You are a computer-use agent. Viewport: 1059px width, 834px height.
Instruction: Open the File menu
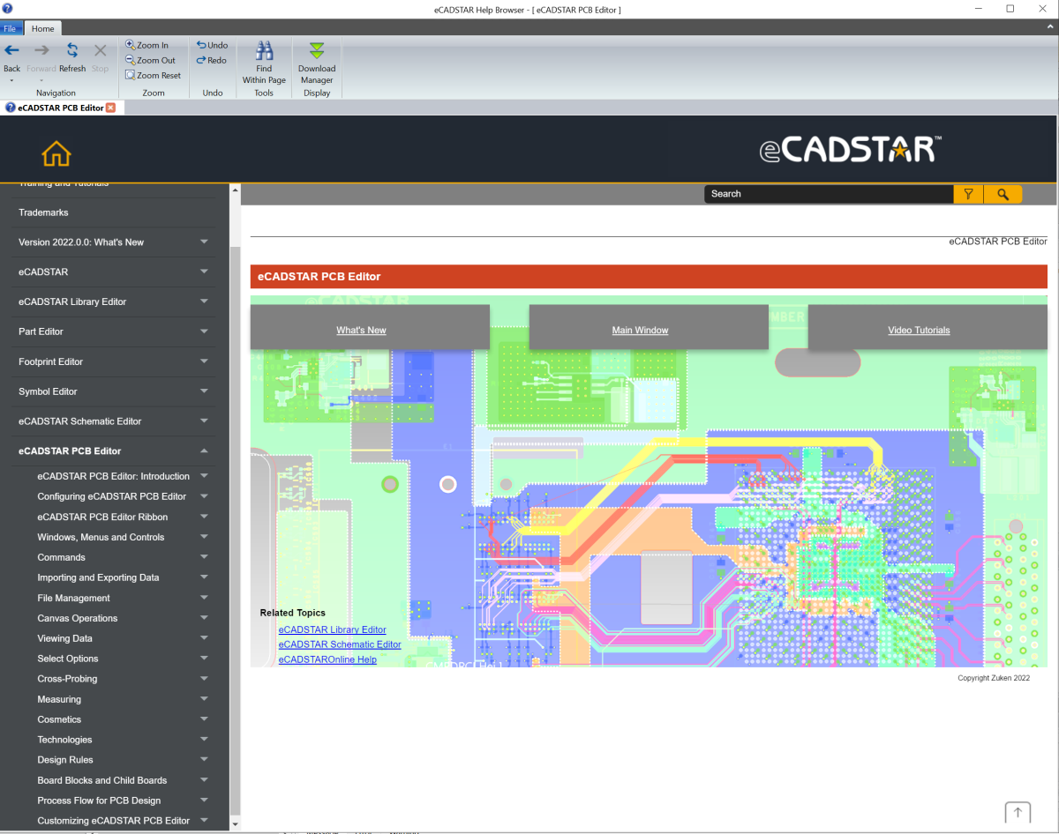pyautogui.click(x=9, y=28)
